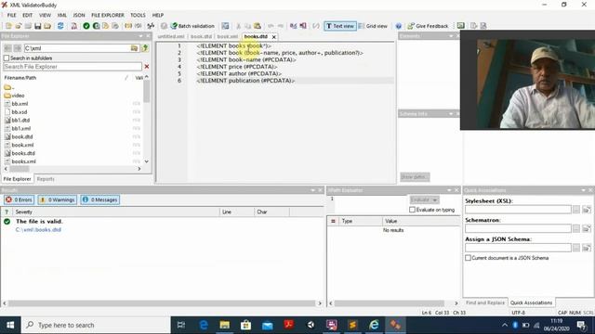The width and height of the screenshot is (595, 334).
Task: Open the TOOLS menu
Action: point(138,15)
